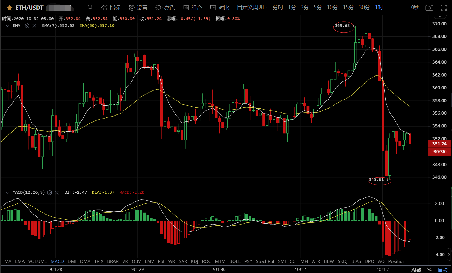Toggle 自动 auto scale

(x=443, y=270)
